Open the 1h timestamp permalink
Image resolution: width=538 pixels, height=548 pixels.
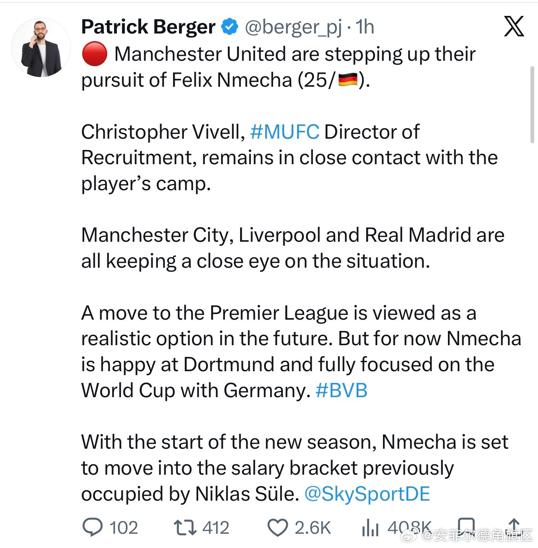click(x=365, y=27)
